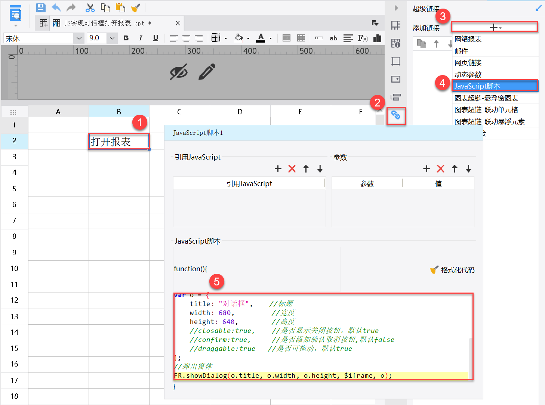Open the 宋体 font dropdown
The height and width of the screenshot is (405, 545).
click(79, 38)
